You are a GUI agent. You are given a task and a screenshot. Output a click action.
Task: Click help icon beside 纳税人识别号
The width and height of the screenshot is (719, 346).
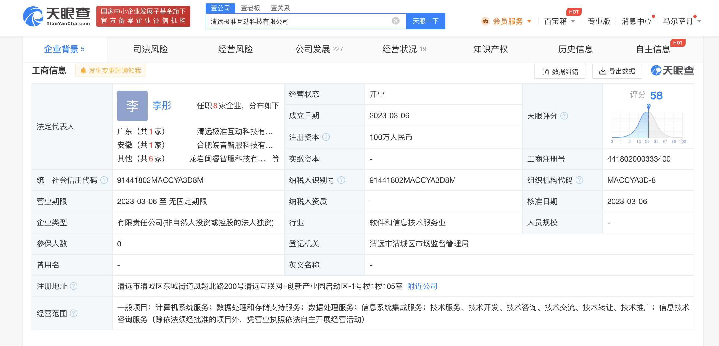tap(341, 180)
